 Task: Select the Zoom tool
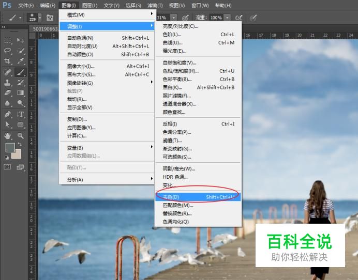point(20,136)
